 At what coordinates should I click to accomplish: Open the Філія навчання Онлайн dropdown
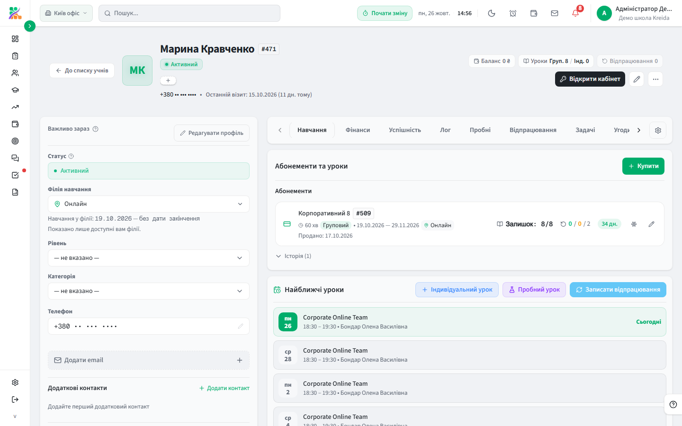pyautogui.click(x=149, y=204)
